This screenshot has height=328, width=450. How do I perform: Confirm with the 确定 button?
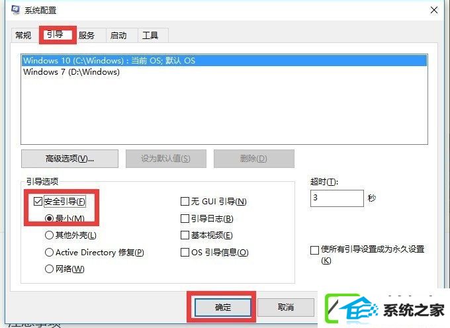(223, 307)
